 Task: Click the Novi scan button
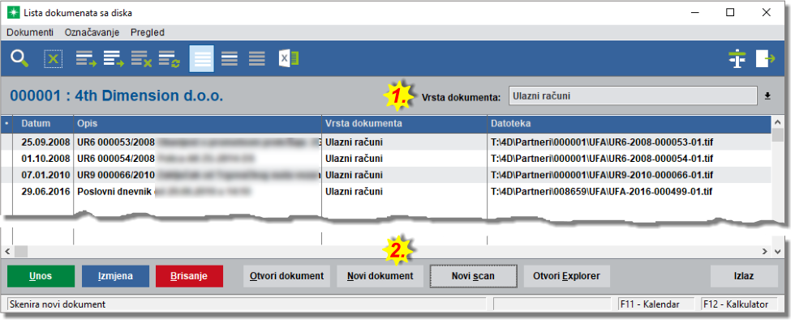[x=474, y=276]
